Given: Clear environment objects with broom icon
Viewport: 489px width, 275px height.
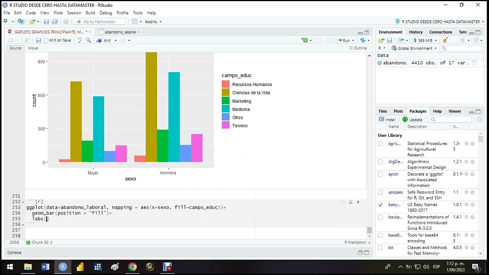Looking at the screenshot, I should coord(445,40).
